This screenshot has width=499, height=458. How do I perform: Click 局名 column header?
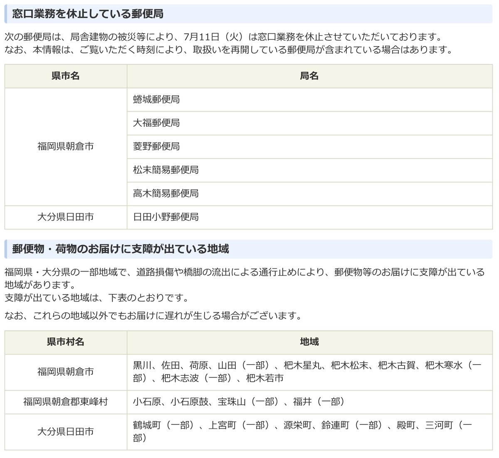[x=309, y=76]
